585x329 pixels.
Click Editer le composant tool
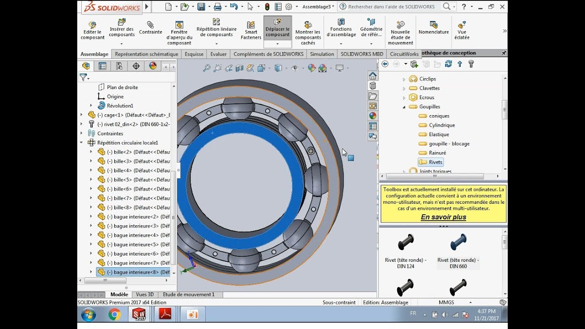coord(92,31)
